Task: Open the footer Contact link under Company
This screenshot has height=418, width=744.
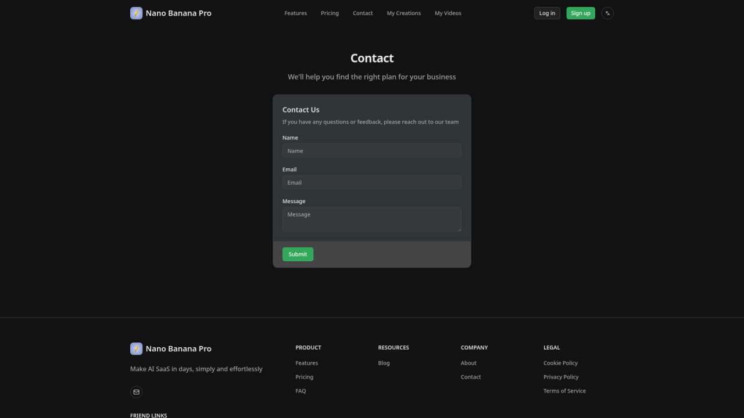Action: coord(471,377)
